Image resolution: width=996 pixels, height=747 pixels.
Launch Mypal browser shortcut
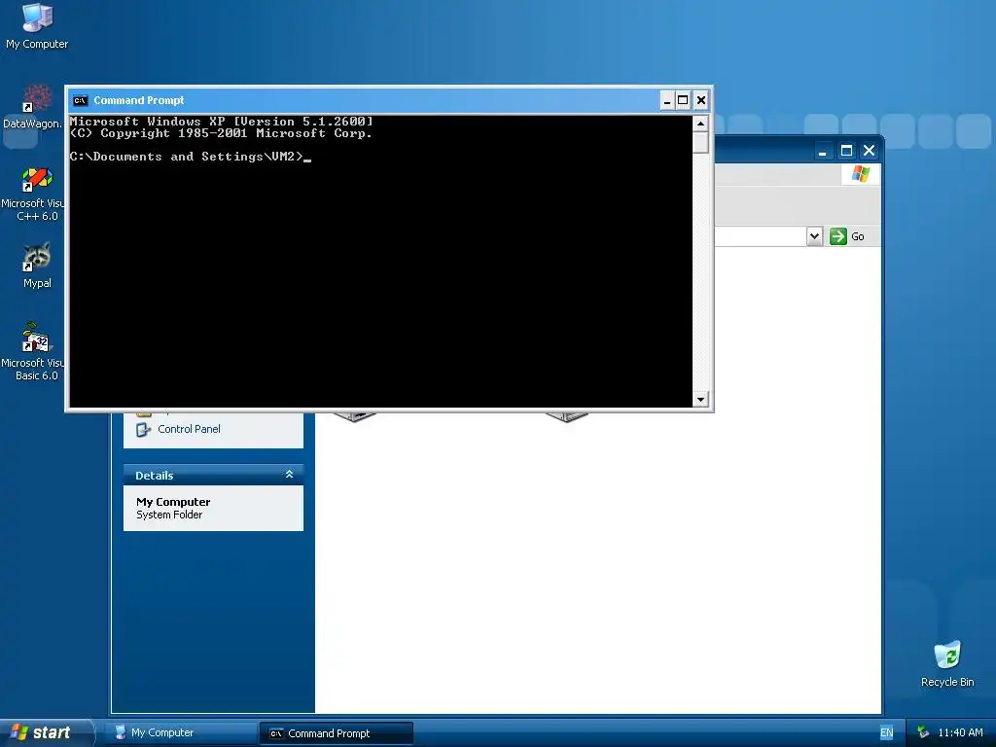click(x=37, y=266)
